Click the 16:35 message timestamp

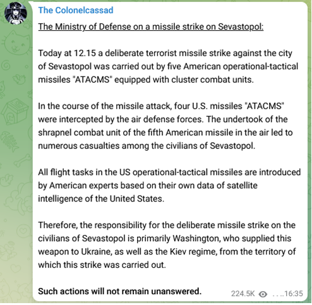click(x=294, y=294)
